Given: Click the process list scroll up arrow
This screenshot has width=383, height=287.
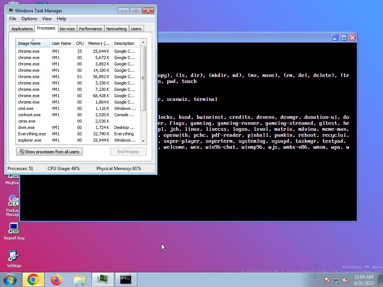Looking at the screenshot, I should pyautogui.click(x=143, y=42).
